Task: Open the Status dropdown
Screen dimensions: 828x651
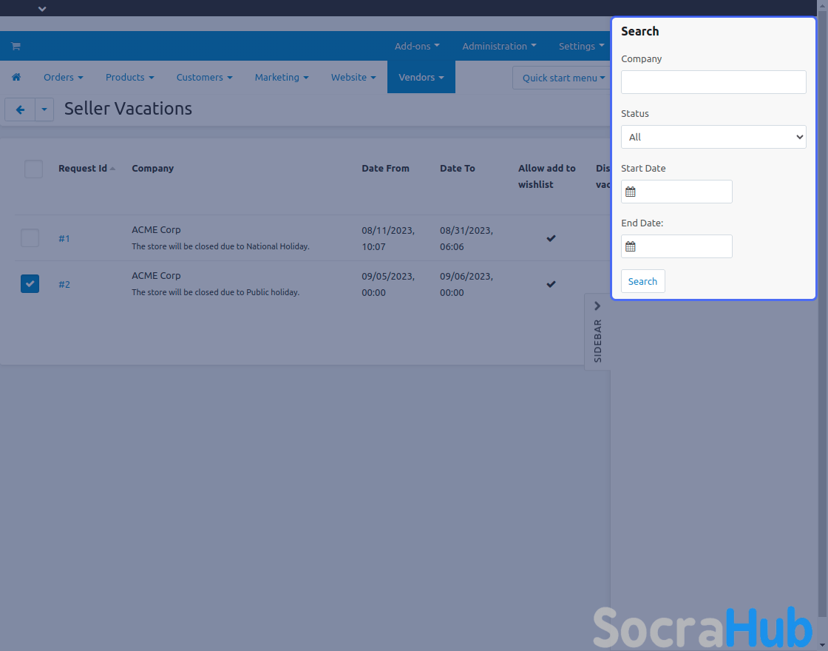Action: (713, 137)
